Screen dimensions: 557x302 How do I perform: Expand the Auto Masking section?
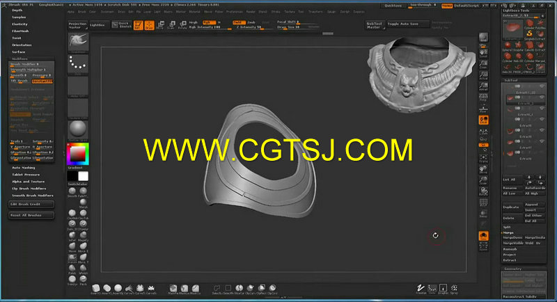(x=24, y=168)
